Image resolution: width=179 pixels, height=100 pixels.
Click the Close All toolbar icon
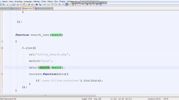point(11,4)
